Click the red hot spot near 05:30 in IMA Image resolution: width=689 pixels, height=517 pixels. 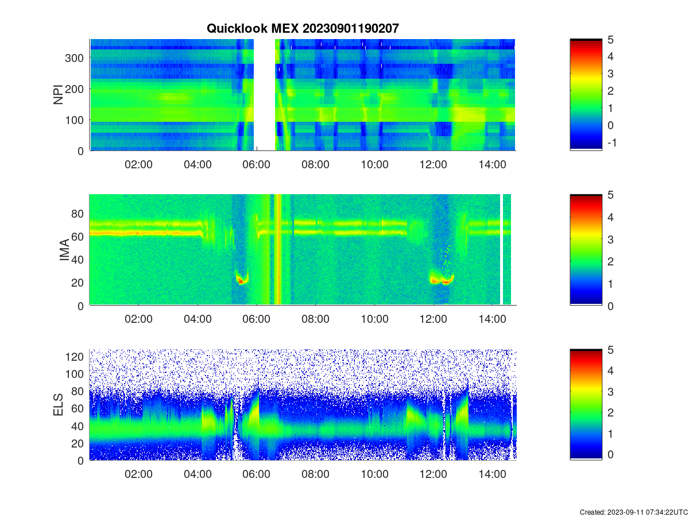(241, 280)
